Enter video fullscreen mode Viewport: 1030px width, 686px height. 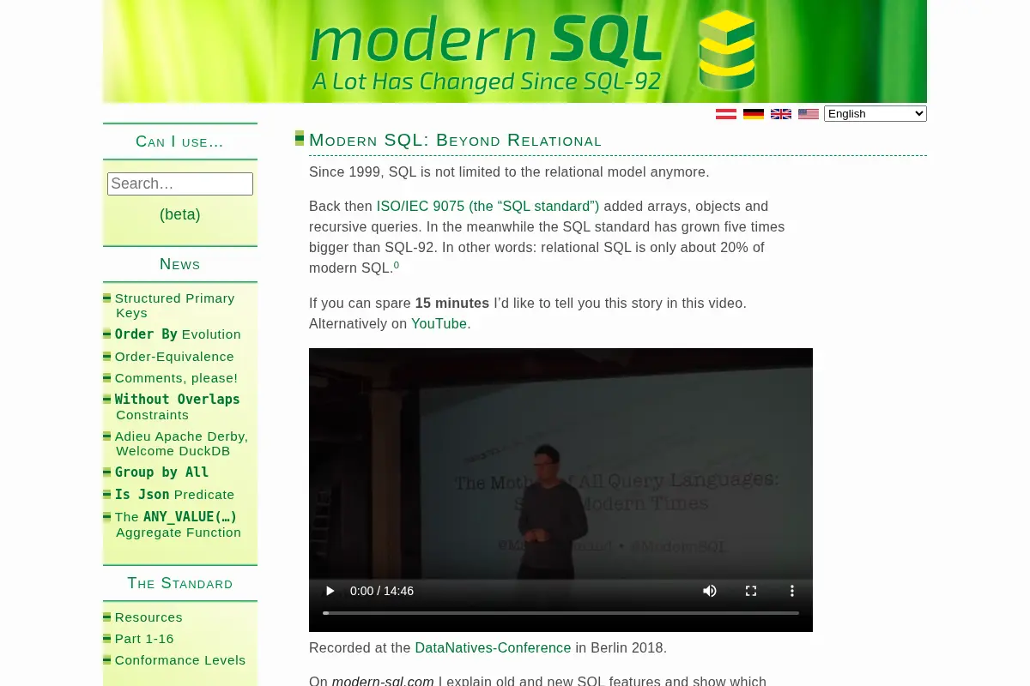751,591
